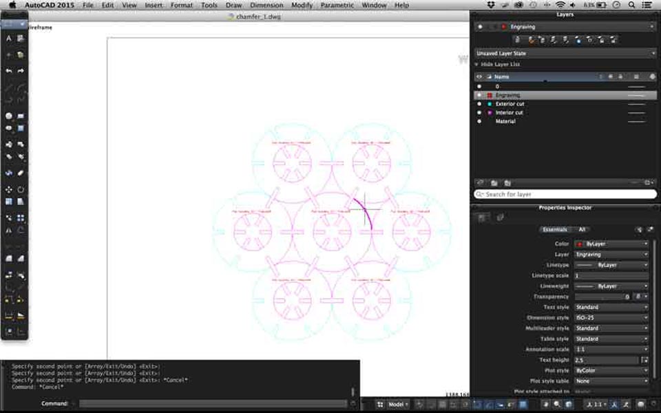
Task: Select the Erase tool
Action: click(21, 173)
